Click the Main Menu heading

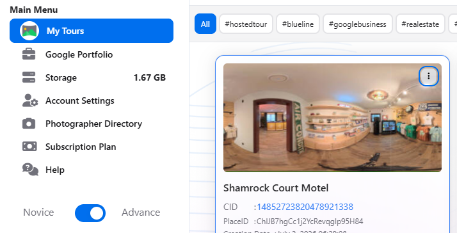coord(34,10)
